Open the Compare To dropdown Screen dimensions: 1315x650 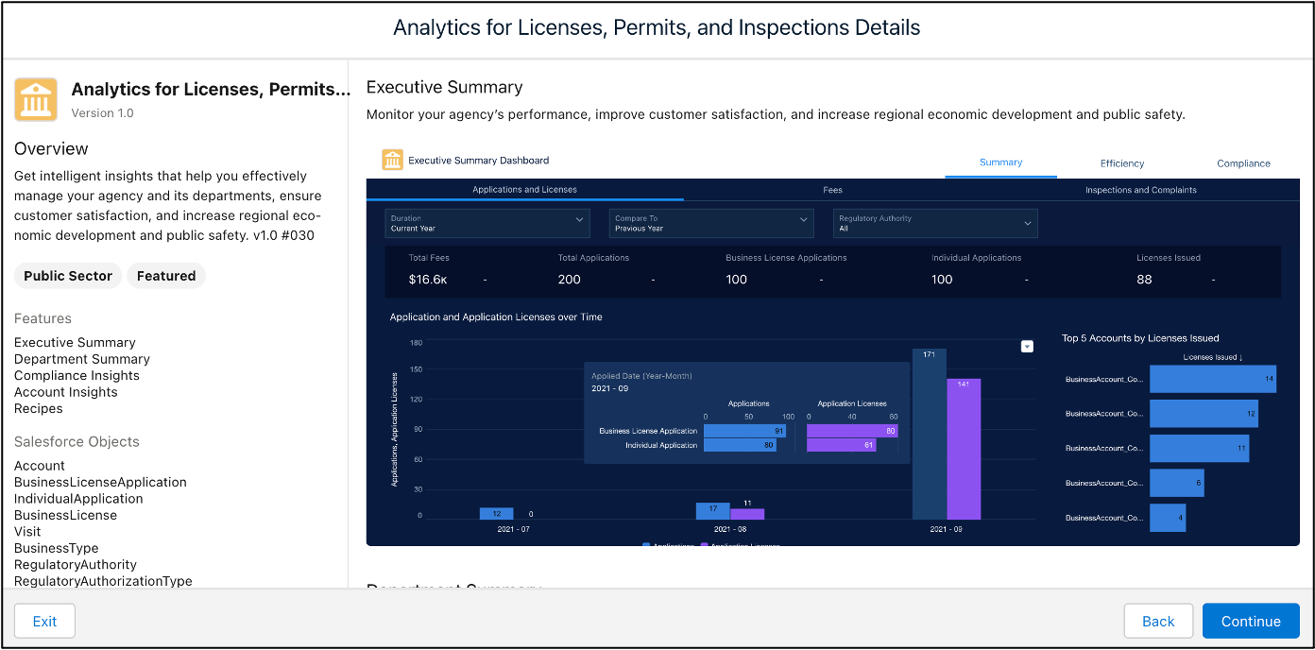point(710,223)
